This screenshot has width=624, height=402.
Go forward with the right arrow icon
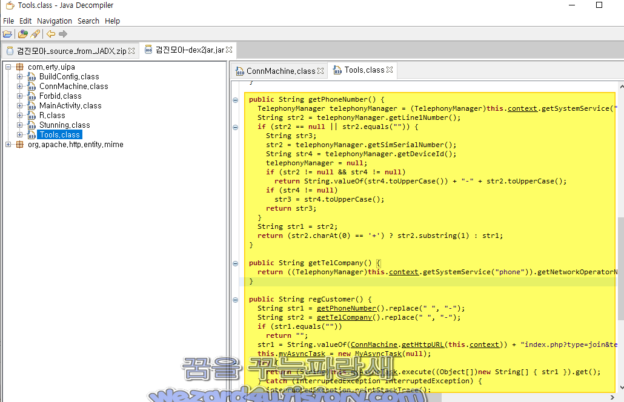63,34
